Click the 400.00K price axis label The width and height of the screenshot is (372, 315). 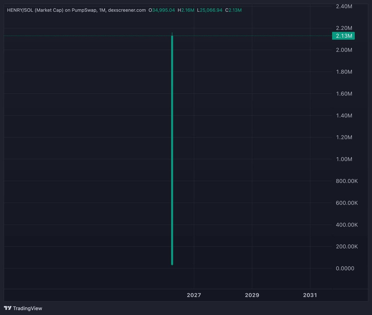click(x=347, y=225)
